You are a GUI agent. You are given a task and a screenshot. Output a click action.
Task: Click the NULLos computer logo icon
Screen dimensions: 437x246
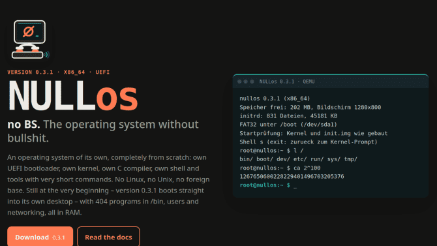[x=30, y=39]
